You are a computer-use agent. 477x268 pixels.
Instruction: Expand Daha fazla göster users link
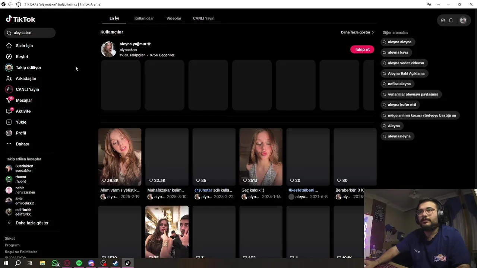[357, 32]
